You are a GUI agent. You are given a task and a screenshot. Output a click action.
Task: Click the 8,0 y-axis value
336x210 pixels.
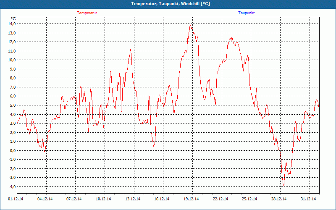click(13, 78)
